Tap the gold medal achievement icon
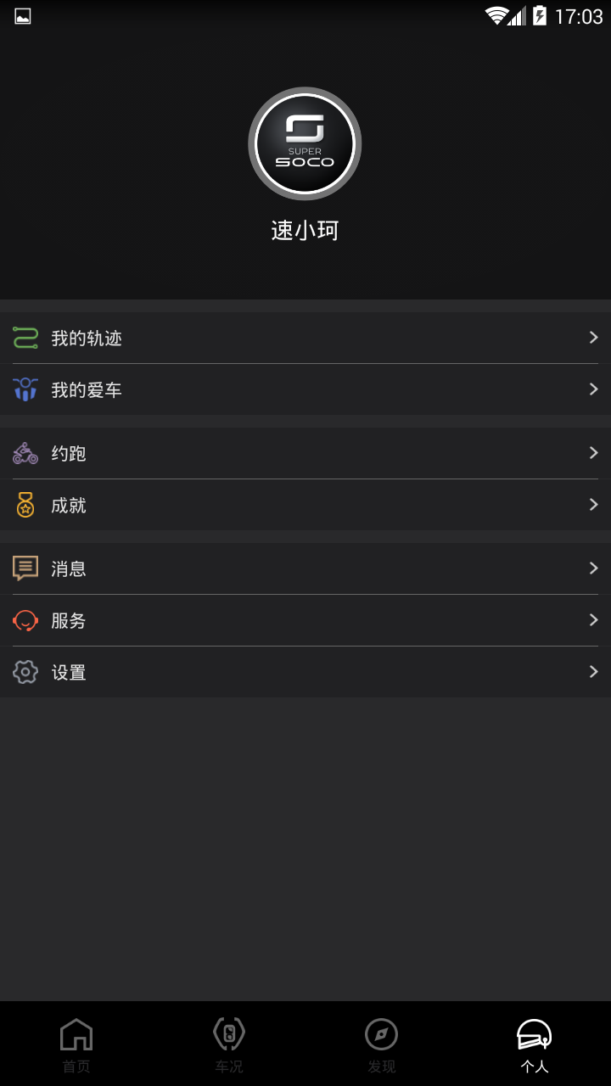The width and height of the screenshot is (611, 1086). click(25, 505)
